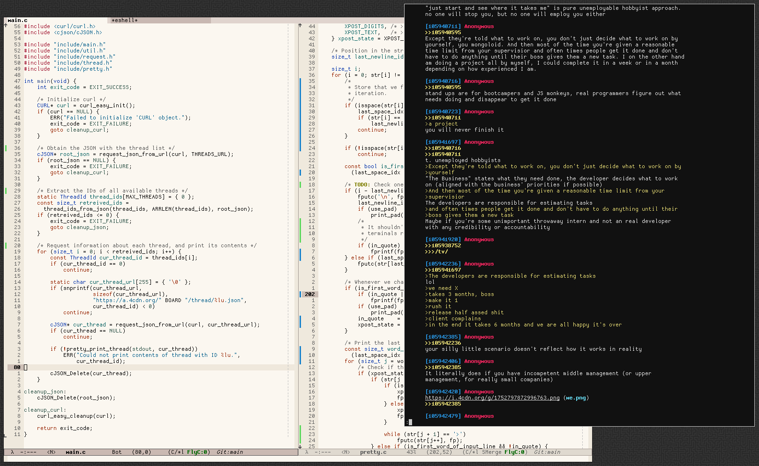This screenshot has height=466, width=759.
Task: Click '>a project' greentext in terminal
Action: point(442,124)
